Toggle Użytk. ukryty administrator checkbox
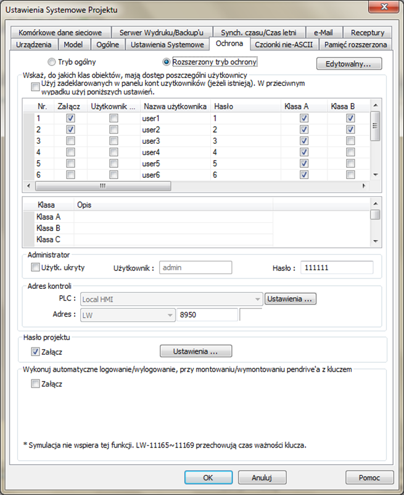This screenshot has width=404, height=495. pos(35,267)
